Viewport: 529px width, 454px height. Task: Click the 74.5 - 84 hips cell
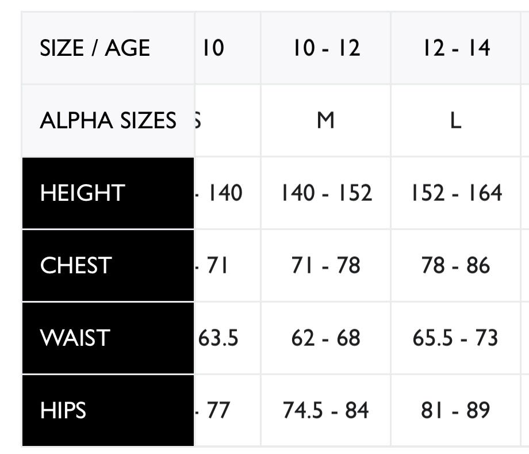pyautogui.click(x=326, y=410)
